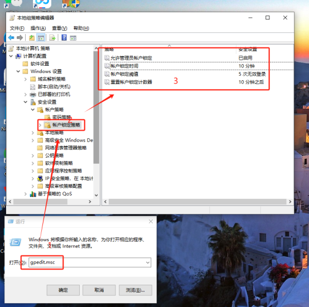Click the 计算机配置 computer icon
Screen dimensions: 309x307
(x=18, y=56)
